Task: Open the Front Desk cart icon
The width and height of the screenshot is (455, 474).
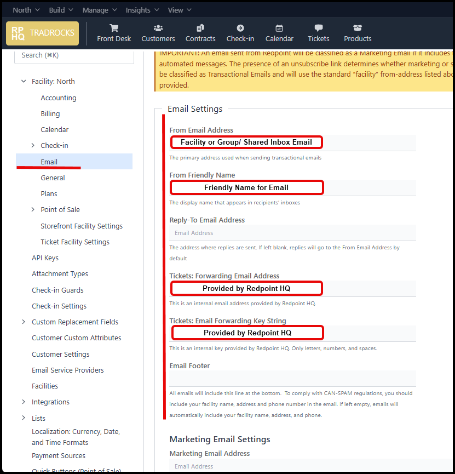Action: [114, 28]
